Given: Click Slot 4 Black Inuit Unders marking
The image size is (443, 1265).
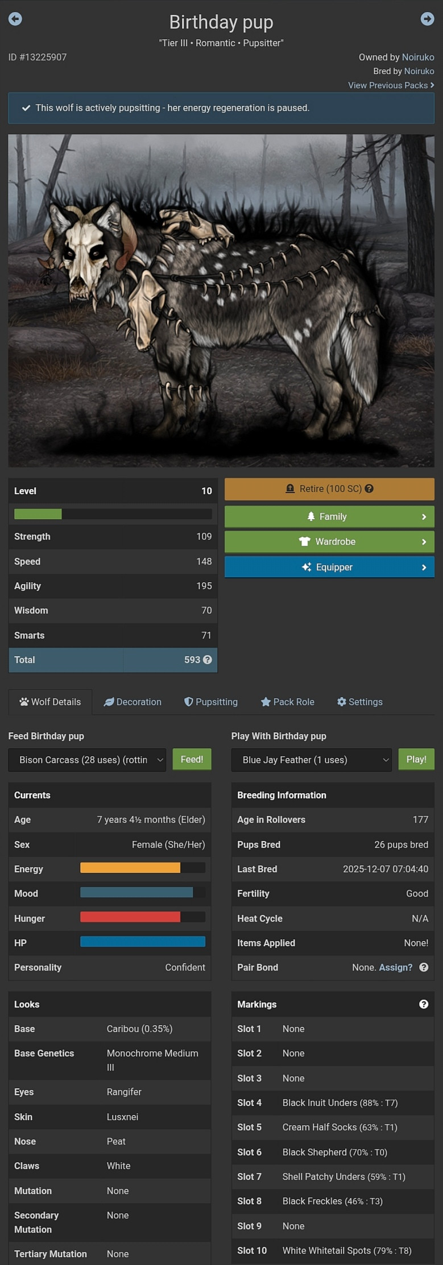Looking at the screenshot, I should coord(340,1102).
